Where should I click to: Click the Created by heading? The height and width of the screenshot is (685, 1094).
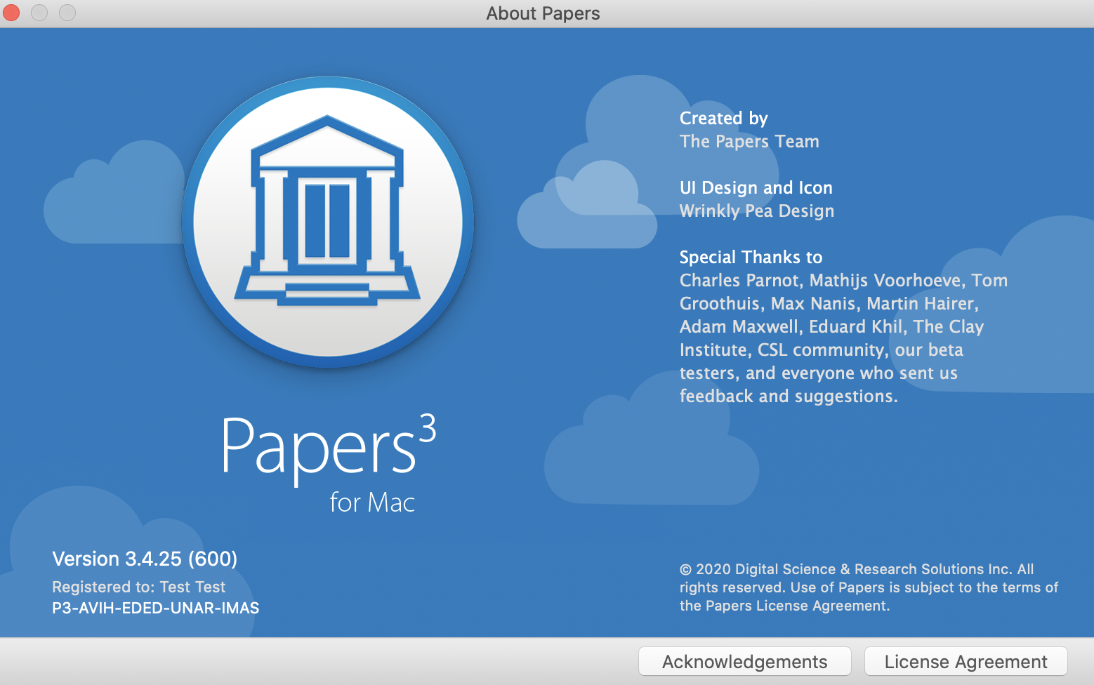724,119
